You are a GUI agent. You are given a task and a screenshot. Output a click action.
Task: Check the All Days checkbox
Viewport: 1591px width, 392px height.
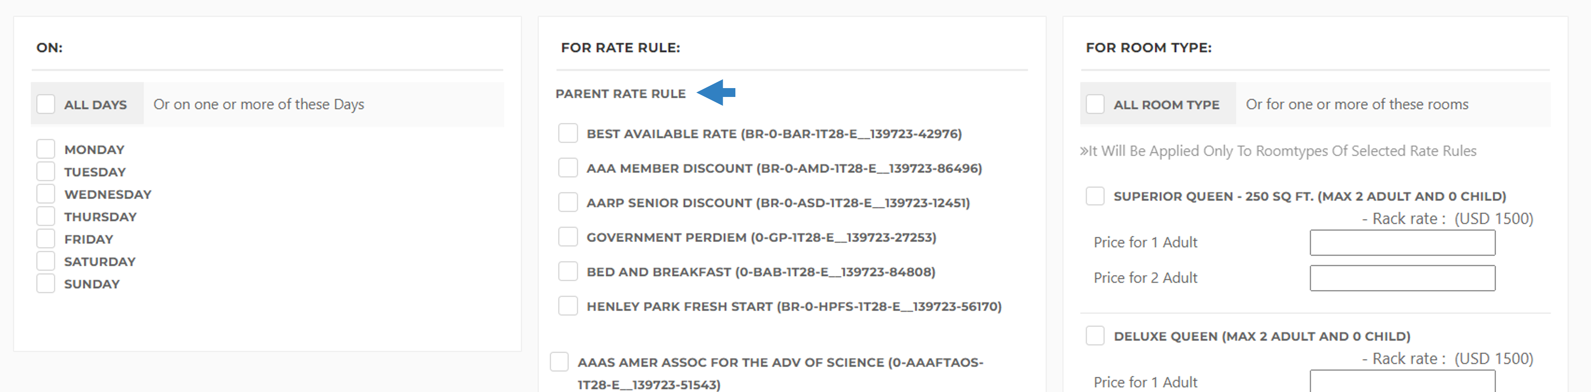[x=46, y=104]
